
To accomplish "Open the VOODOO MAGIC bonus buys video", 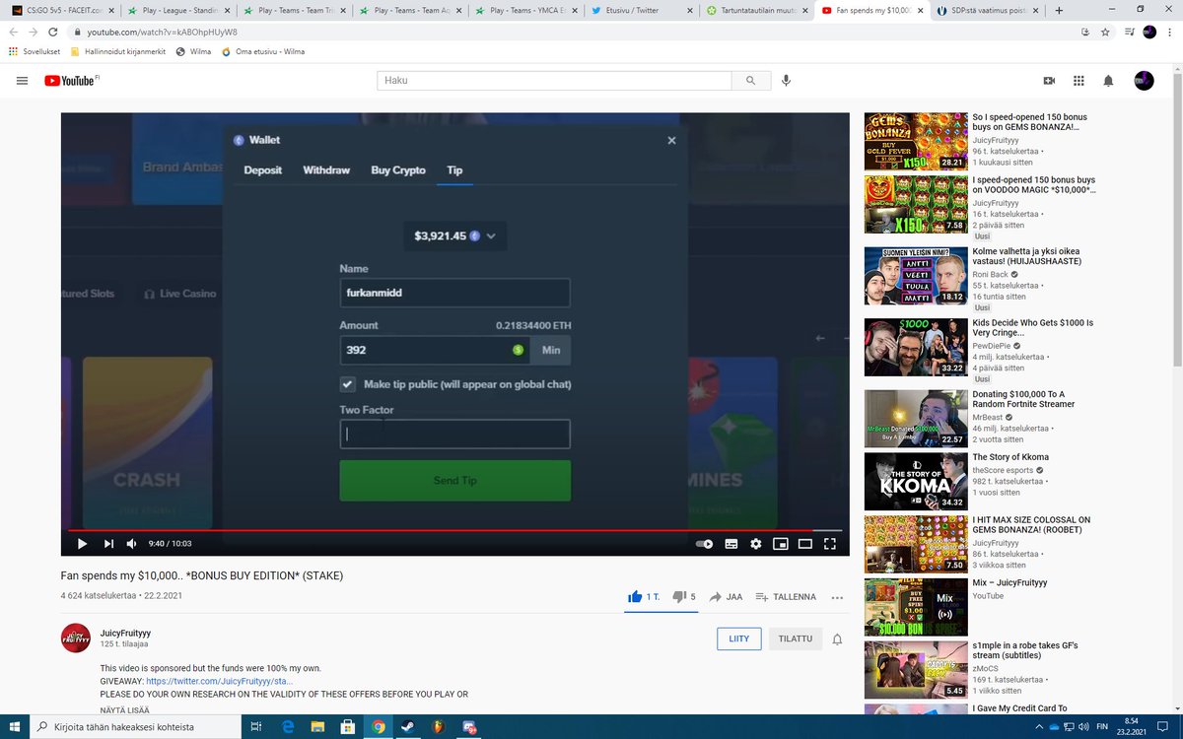I will [x=916, y=204].
